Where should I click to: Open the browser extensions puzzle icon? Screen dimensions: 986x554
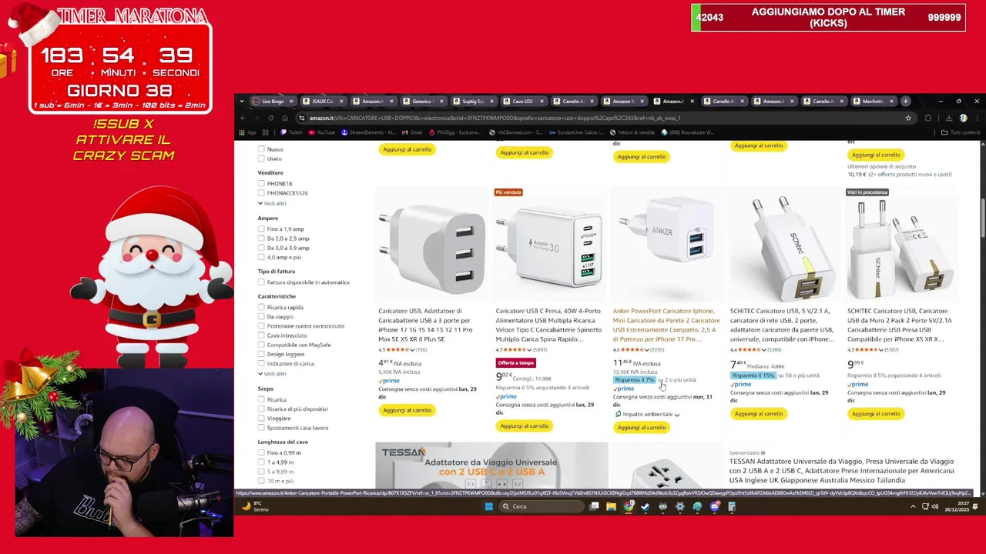928,118
